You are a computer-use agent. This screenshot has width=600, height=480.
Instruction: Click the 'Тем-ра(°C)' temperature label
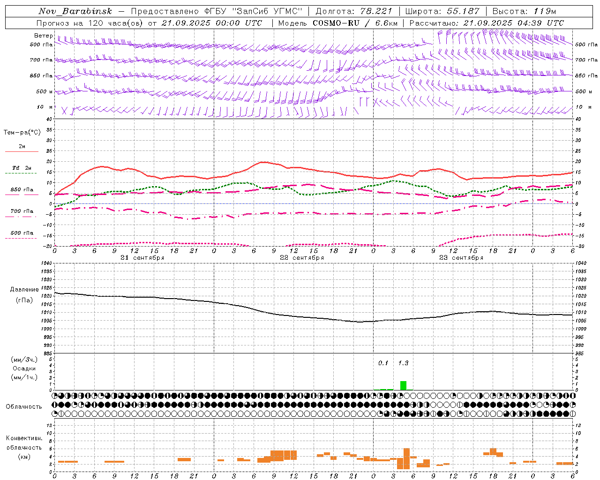tap(22, 133)
